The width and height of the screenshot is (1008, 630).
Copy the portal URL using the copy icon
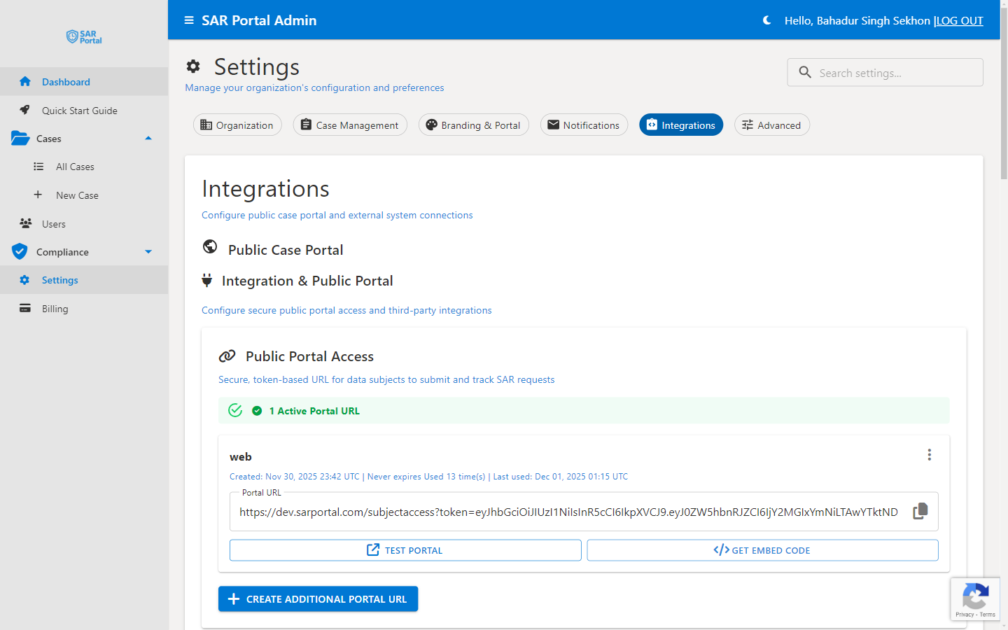pyautogui.click(x=920, y=512)
